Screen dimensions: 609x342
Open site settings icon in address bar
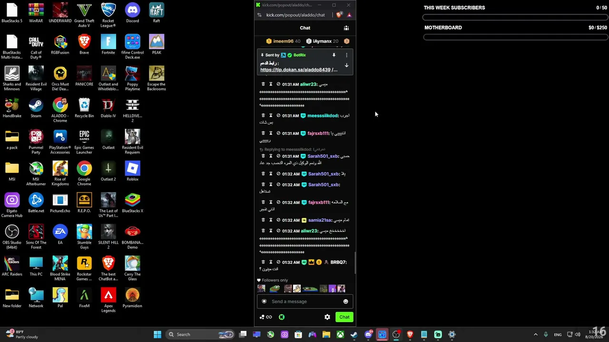pyautogui.click(x=259, y=15)
